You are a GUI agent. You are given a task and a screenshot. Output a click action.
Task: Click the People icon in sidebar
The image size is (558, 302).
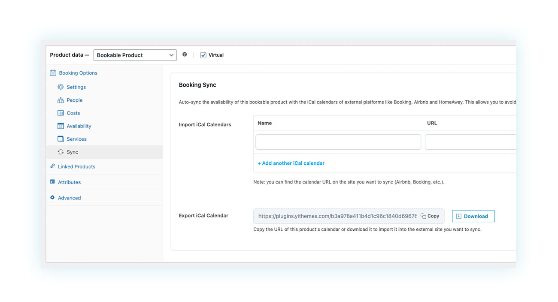pyautogui.click(x=61, y=100)
